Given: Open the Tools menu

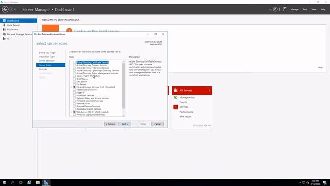Looking at the screenshot, I should pyautogui.click(x=305, y=9).
